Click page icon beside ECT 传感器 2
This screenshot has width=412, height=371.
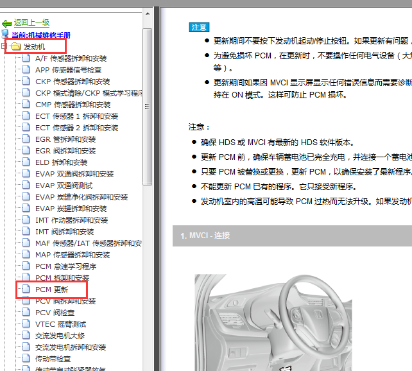(x=26, y=128)
